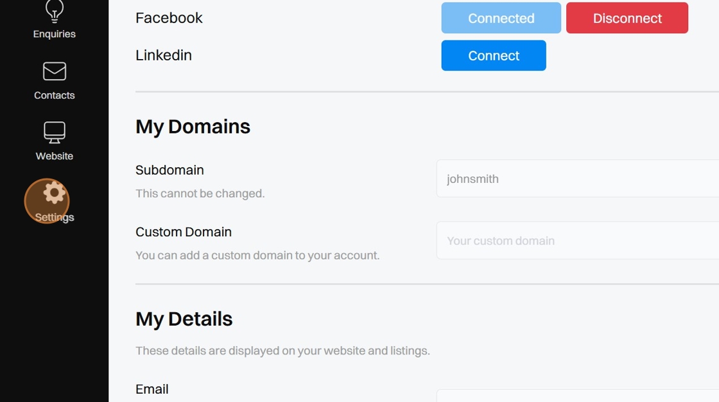Click the Facebook Connected button
Viewport: 719px width, 402px height.
coord(501,18)
